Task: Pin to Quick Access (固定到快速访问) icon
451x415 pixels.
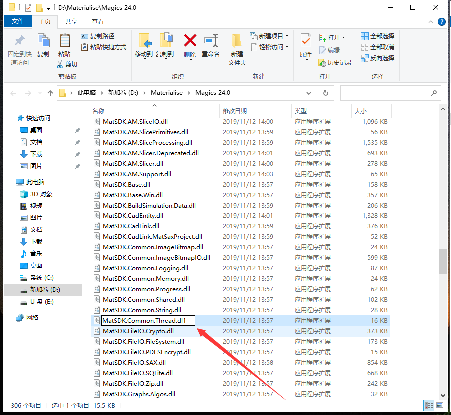Action: tap(19, 41)
